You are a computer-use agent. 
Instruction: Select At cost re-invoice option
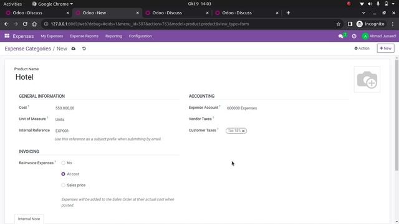click(63, 174)
